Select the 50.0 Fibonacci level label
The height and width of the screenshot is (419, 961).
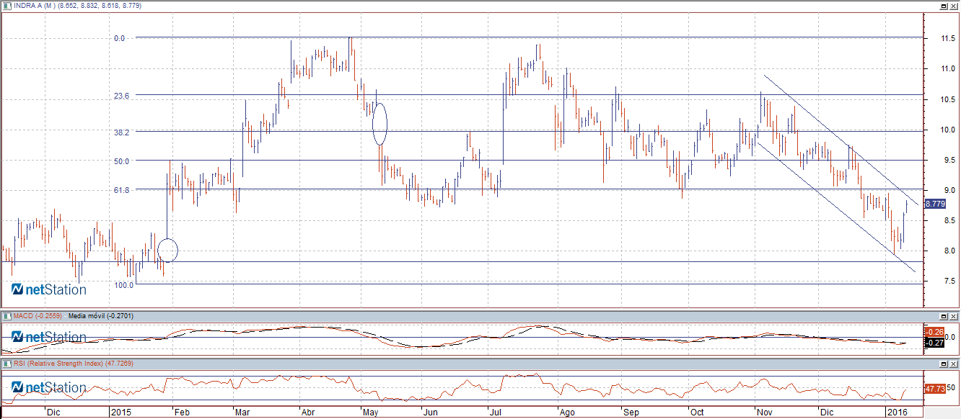122,161
